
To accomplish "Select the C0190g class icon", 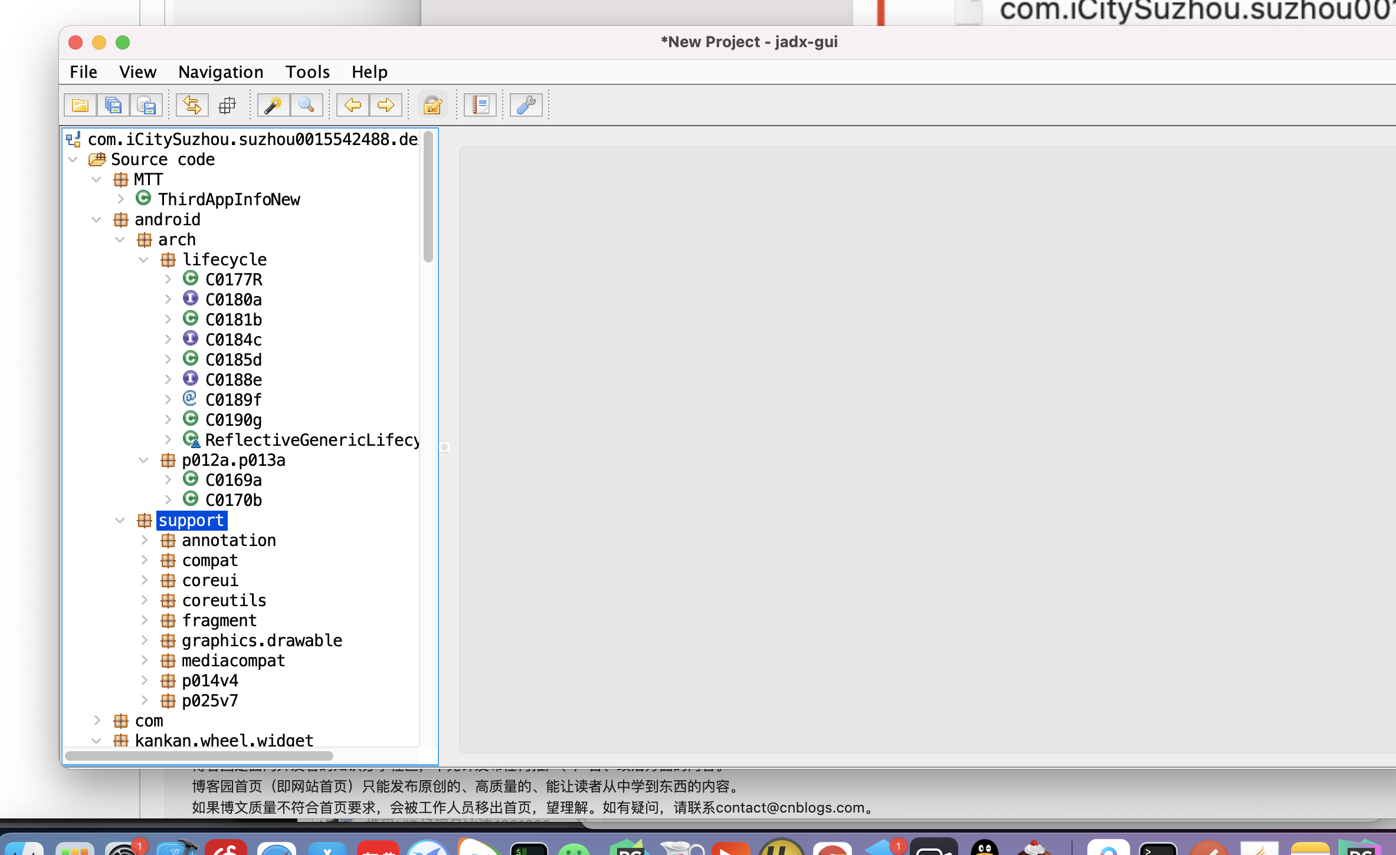I will tap(190, 419).
